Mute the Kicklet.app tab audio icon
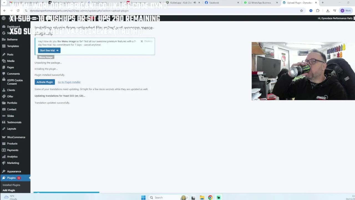355x200 pixels. tap(195, 3)
